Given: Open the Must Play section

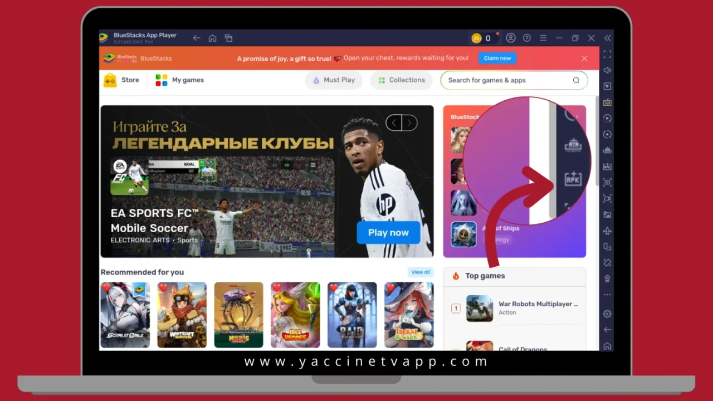Looking at the screenshot, I should click(x=334, y=80).
